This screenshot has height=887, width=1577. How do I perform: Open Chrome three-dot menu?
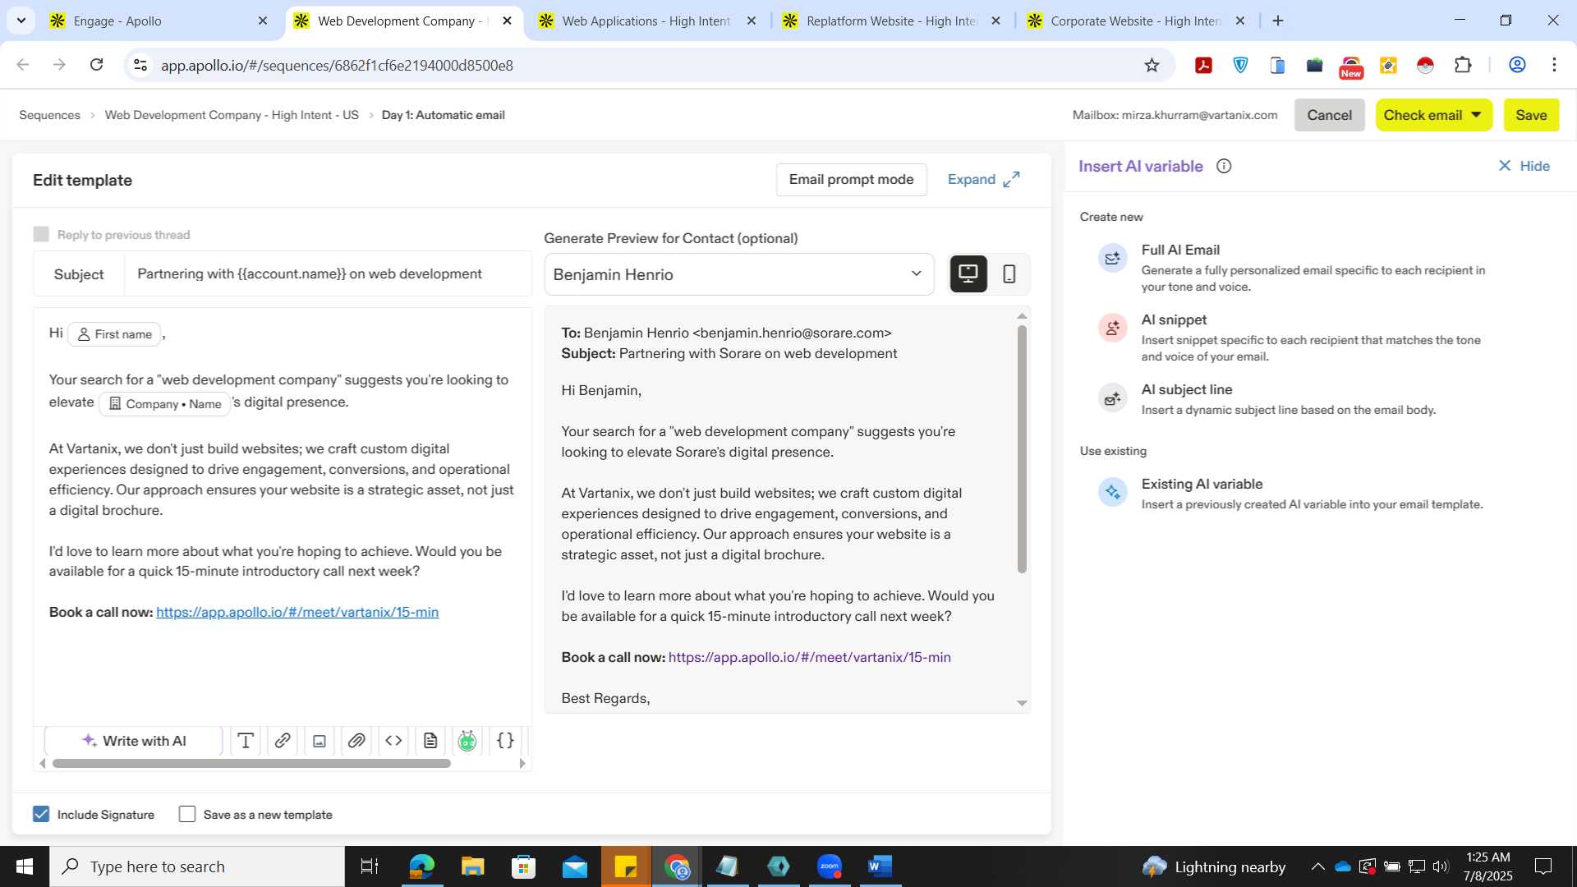[1554, 66]
